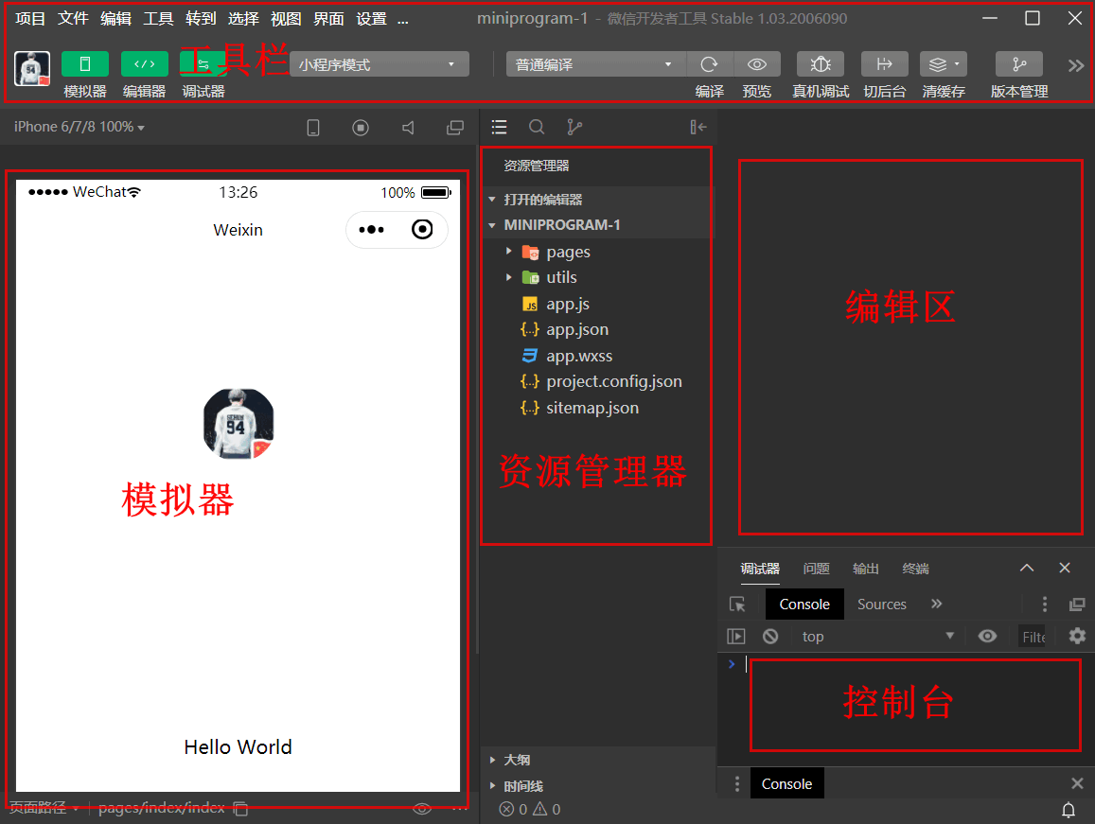Image resolution: width=1095 pixels, height=824 pixels.
Task: Click the profile avatar in the simulator
Action: (x=238, y=424)
